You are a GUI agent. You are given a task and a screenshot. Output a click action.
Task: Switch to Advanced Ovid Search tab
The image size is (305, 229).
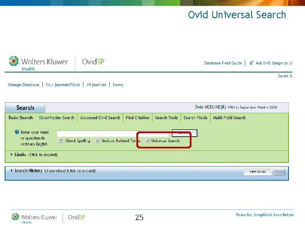(100, 117)
